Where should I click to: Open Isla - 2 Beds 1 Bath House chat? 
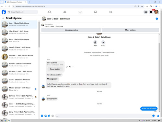click(x=19, y=33)
